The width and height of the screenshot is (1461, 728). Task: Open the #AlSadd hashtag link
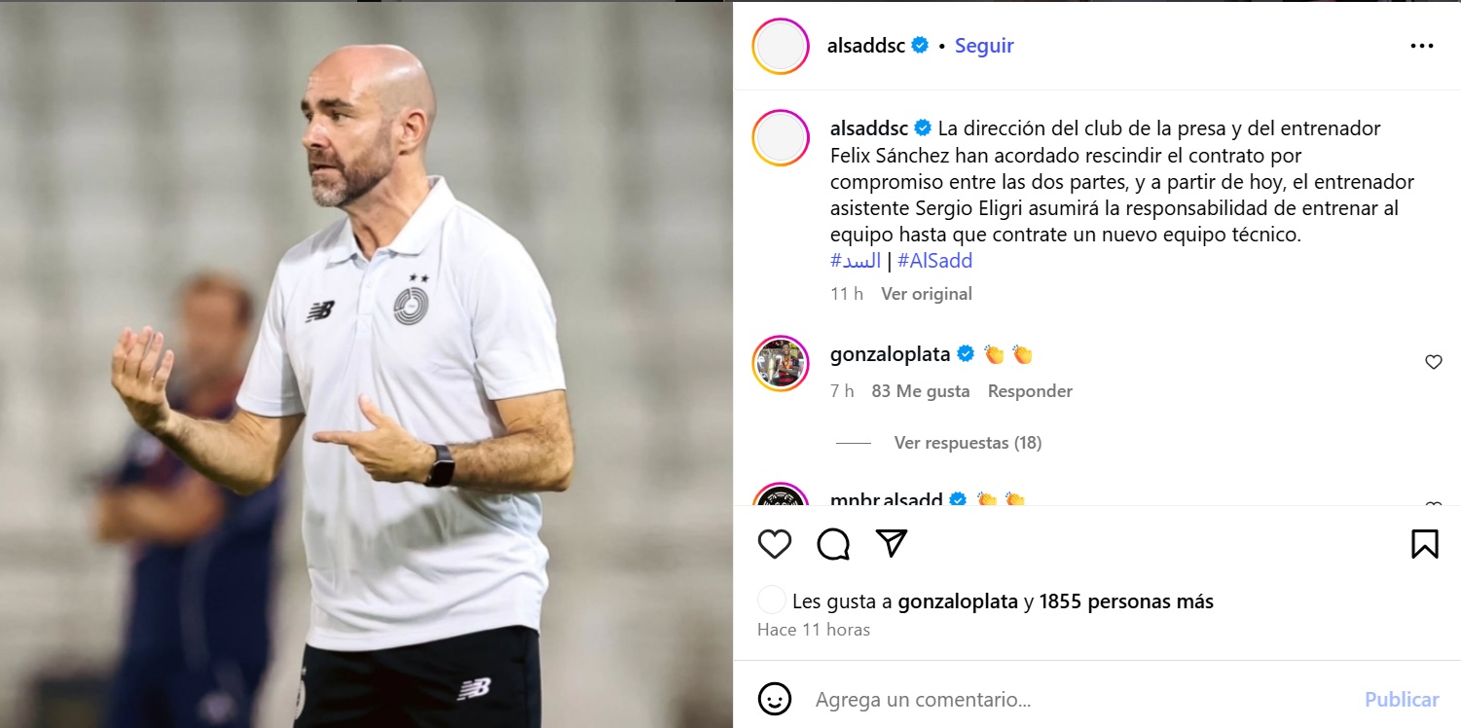934,261
